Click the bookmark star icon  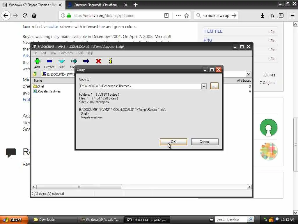[x=187, y=15]
